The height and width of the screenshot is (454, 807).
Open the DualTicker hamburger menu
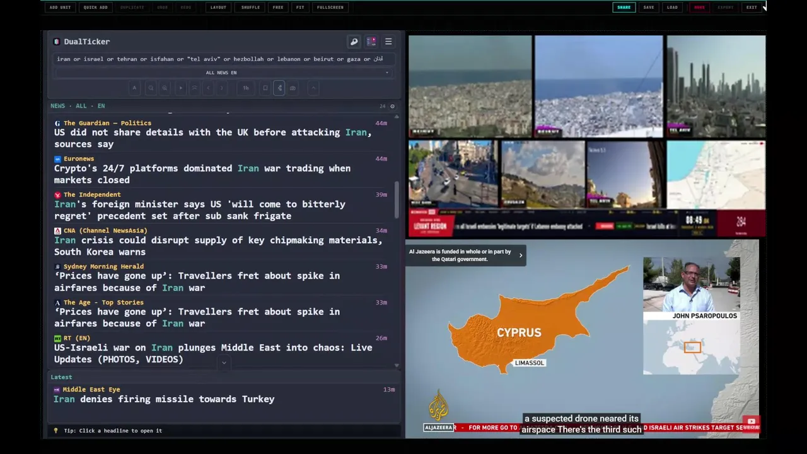pyautogui.click(x=388, y=42)
